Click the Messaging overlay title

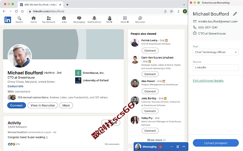149,146
